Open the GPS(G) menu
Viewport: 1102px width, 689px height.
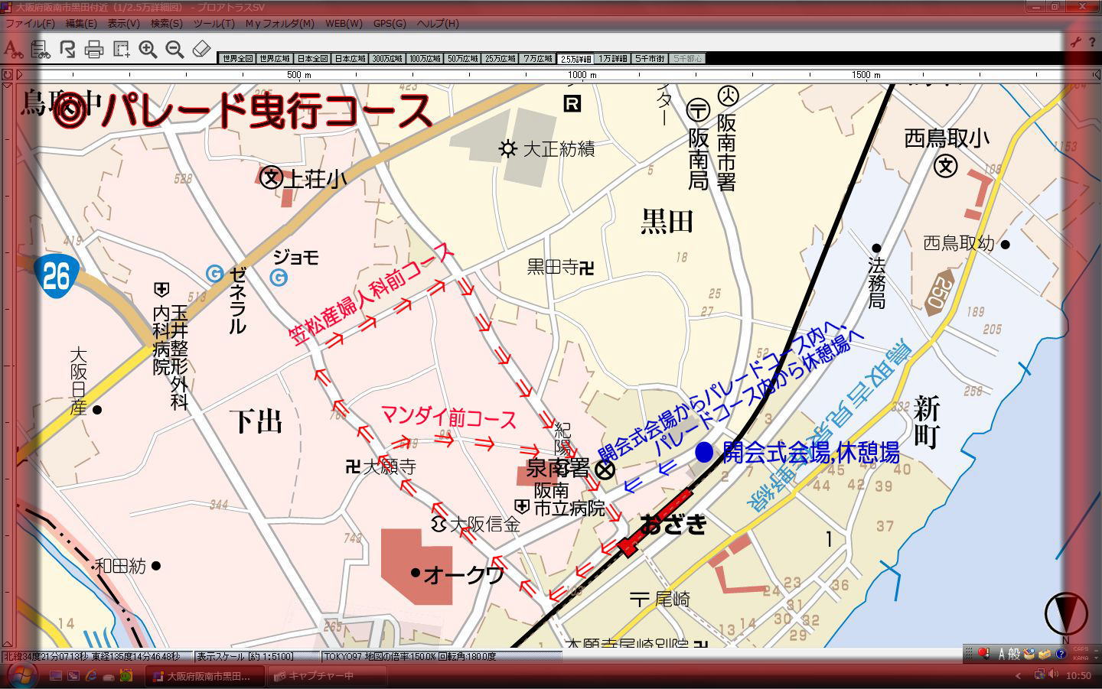[390, 24]
